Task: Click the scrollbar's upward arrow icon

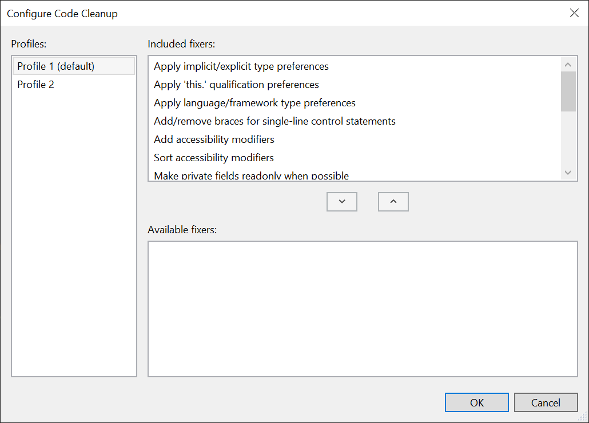Action: pos(567,64)
